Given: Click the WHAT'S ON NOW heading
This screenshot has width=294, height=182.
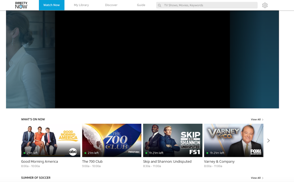Looking at the screenshot, I should pos(33,119).
